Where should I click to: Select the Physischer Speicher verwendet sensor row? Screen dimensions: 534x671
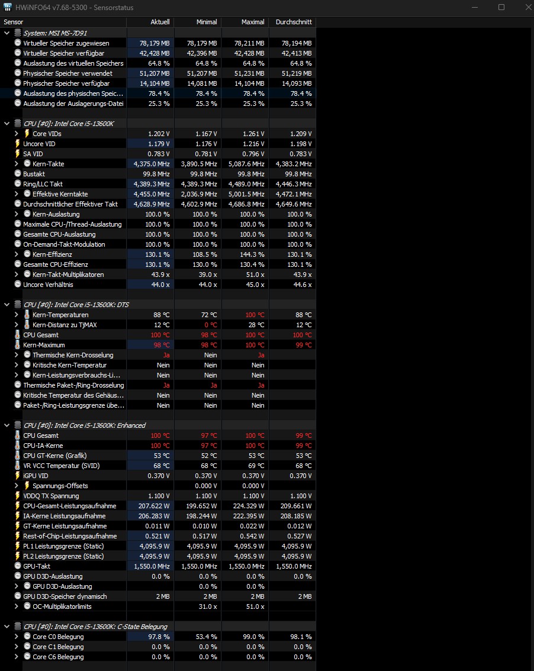[x=158, y=73]
